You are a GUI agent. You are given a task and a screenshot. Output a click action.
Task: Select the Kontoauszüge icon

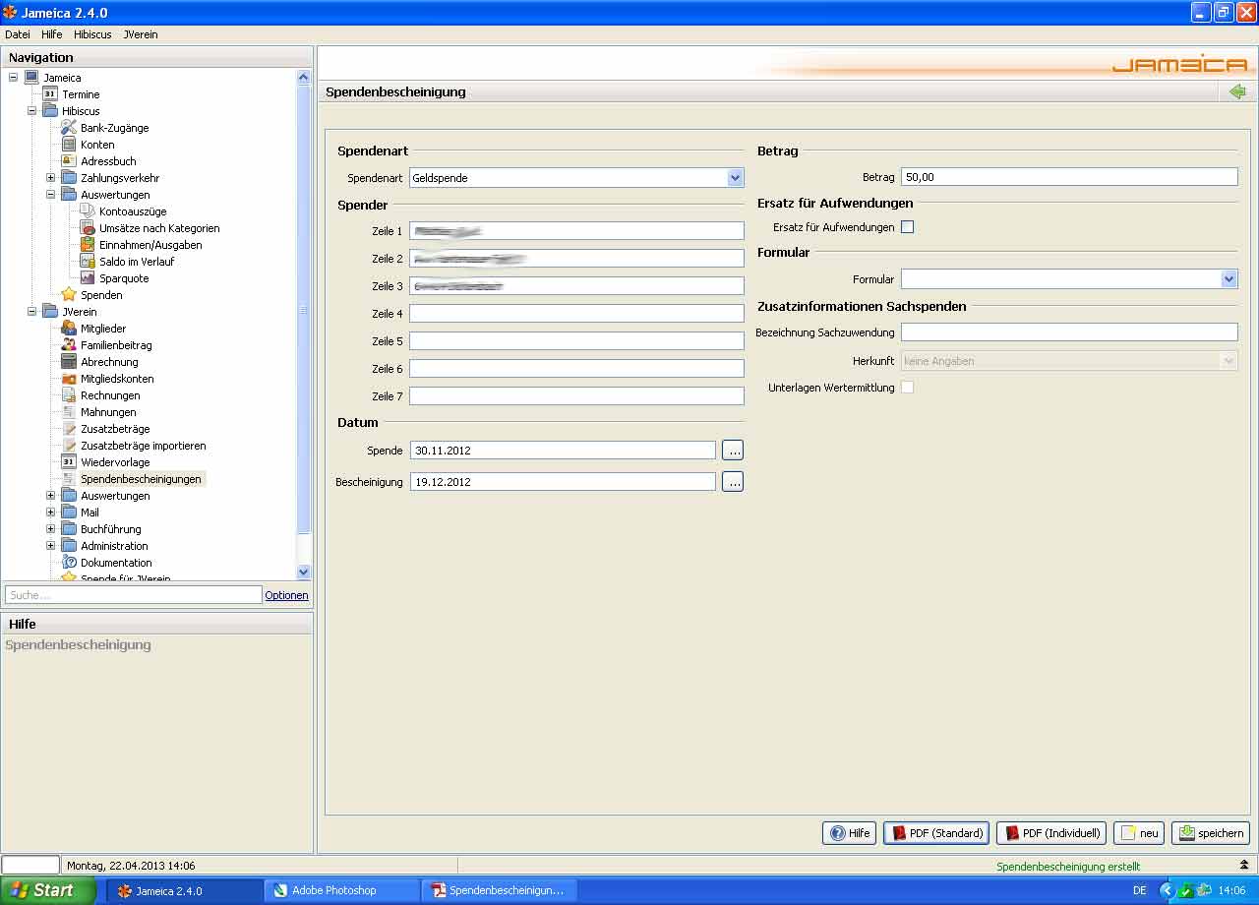click(88, 211)
